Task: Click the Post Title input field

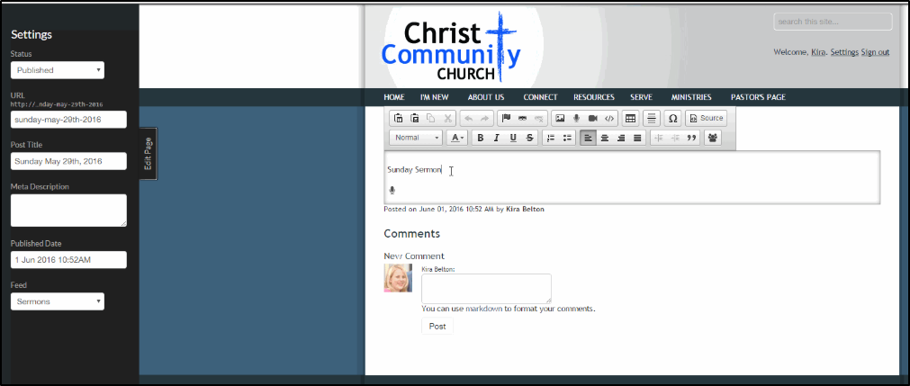Action: [x=68, y=162]
